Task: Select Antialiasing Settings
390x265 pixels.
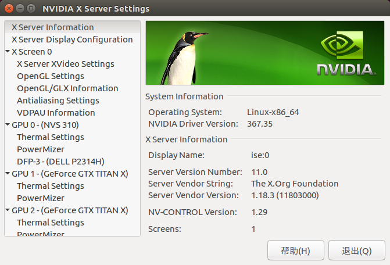Action: [58, 101]
